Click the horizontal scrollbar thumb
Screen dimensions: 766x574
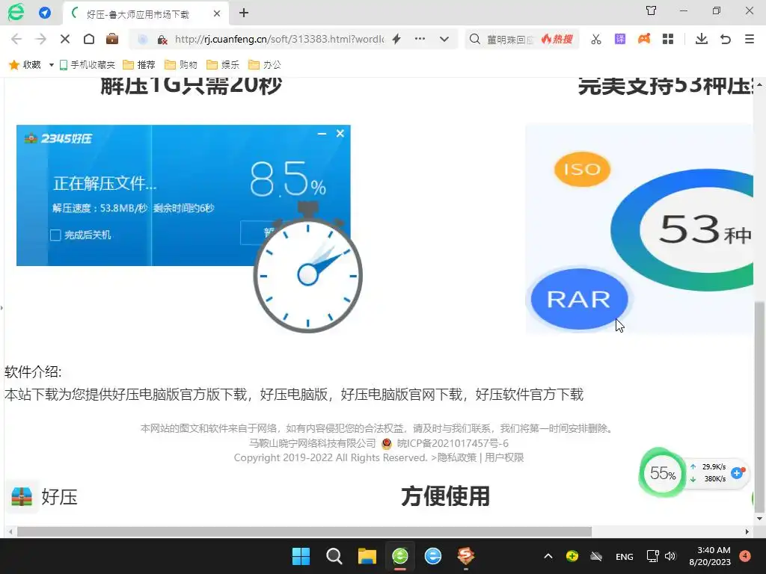click(304, 531)
